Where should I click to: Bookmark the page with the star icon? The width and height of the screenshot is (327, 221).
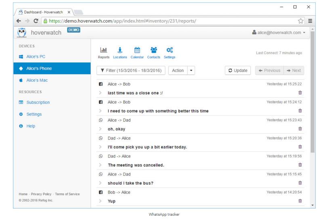click(300, 21)
